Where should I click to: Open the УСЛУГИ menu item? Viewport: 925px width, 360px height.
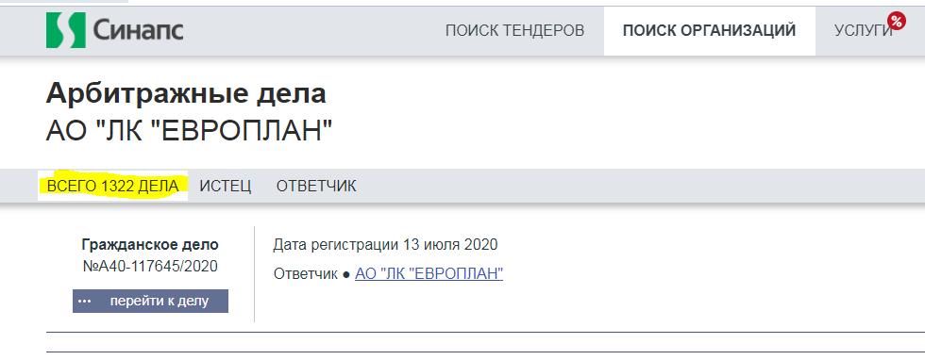coord(863,31)
